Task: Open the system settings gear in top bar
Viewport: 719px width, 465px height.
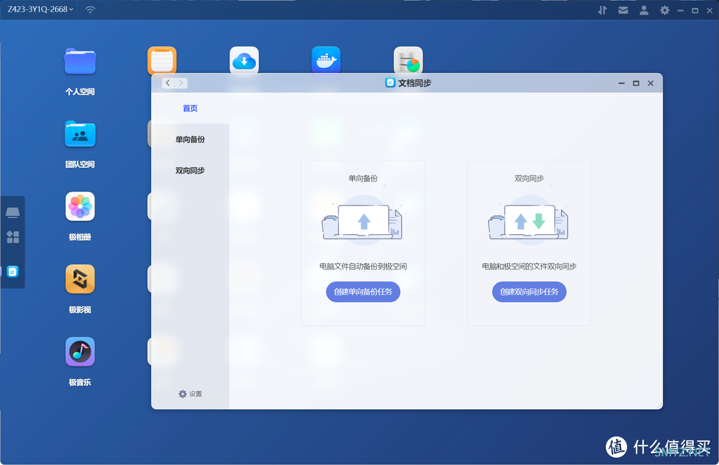Action: tap(664, 10)
